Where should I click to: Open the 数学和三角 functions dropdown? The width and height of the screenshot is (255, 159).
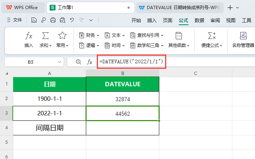(147, 45)
